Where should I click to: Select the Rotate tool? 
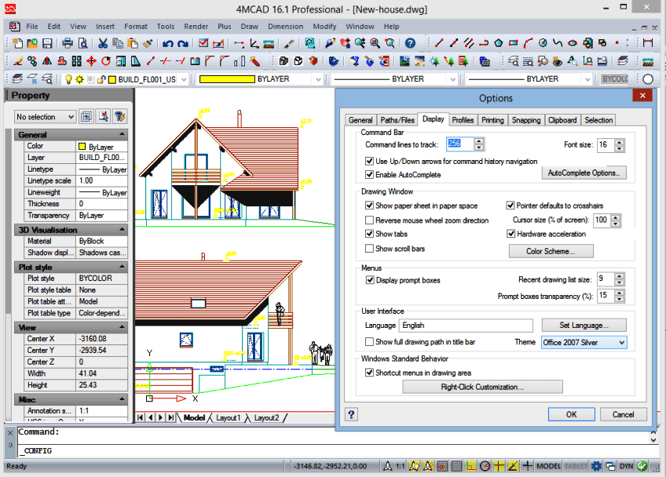pyautogui.click(x=106, y=61)
